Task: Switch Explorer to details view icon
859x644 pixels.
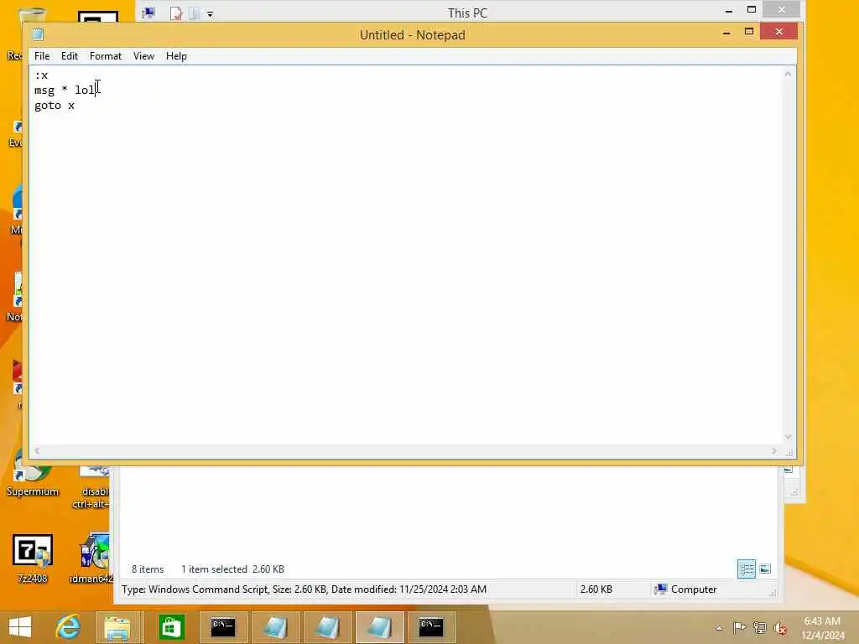Action: pyautogui.click(x=746, y=569)
